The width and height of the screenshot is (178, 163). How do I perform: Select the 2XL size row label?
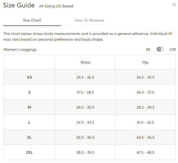[29, 152]
